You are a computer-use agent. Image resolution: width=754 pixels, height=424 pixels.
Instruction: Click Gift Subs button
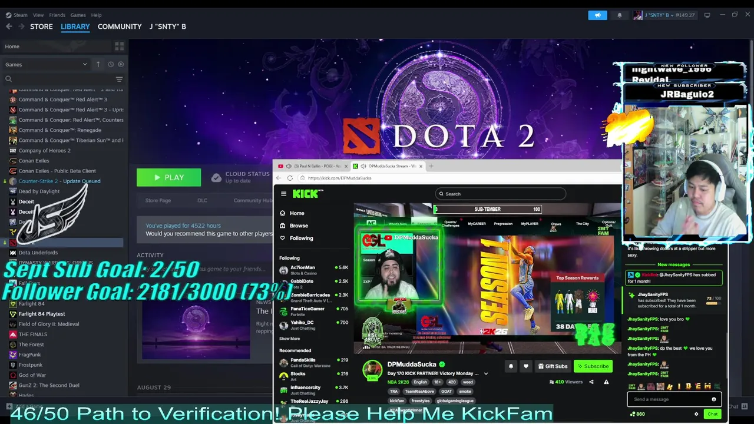click(x=553, y=366)
